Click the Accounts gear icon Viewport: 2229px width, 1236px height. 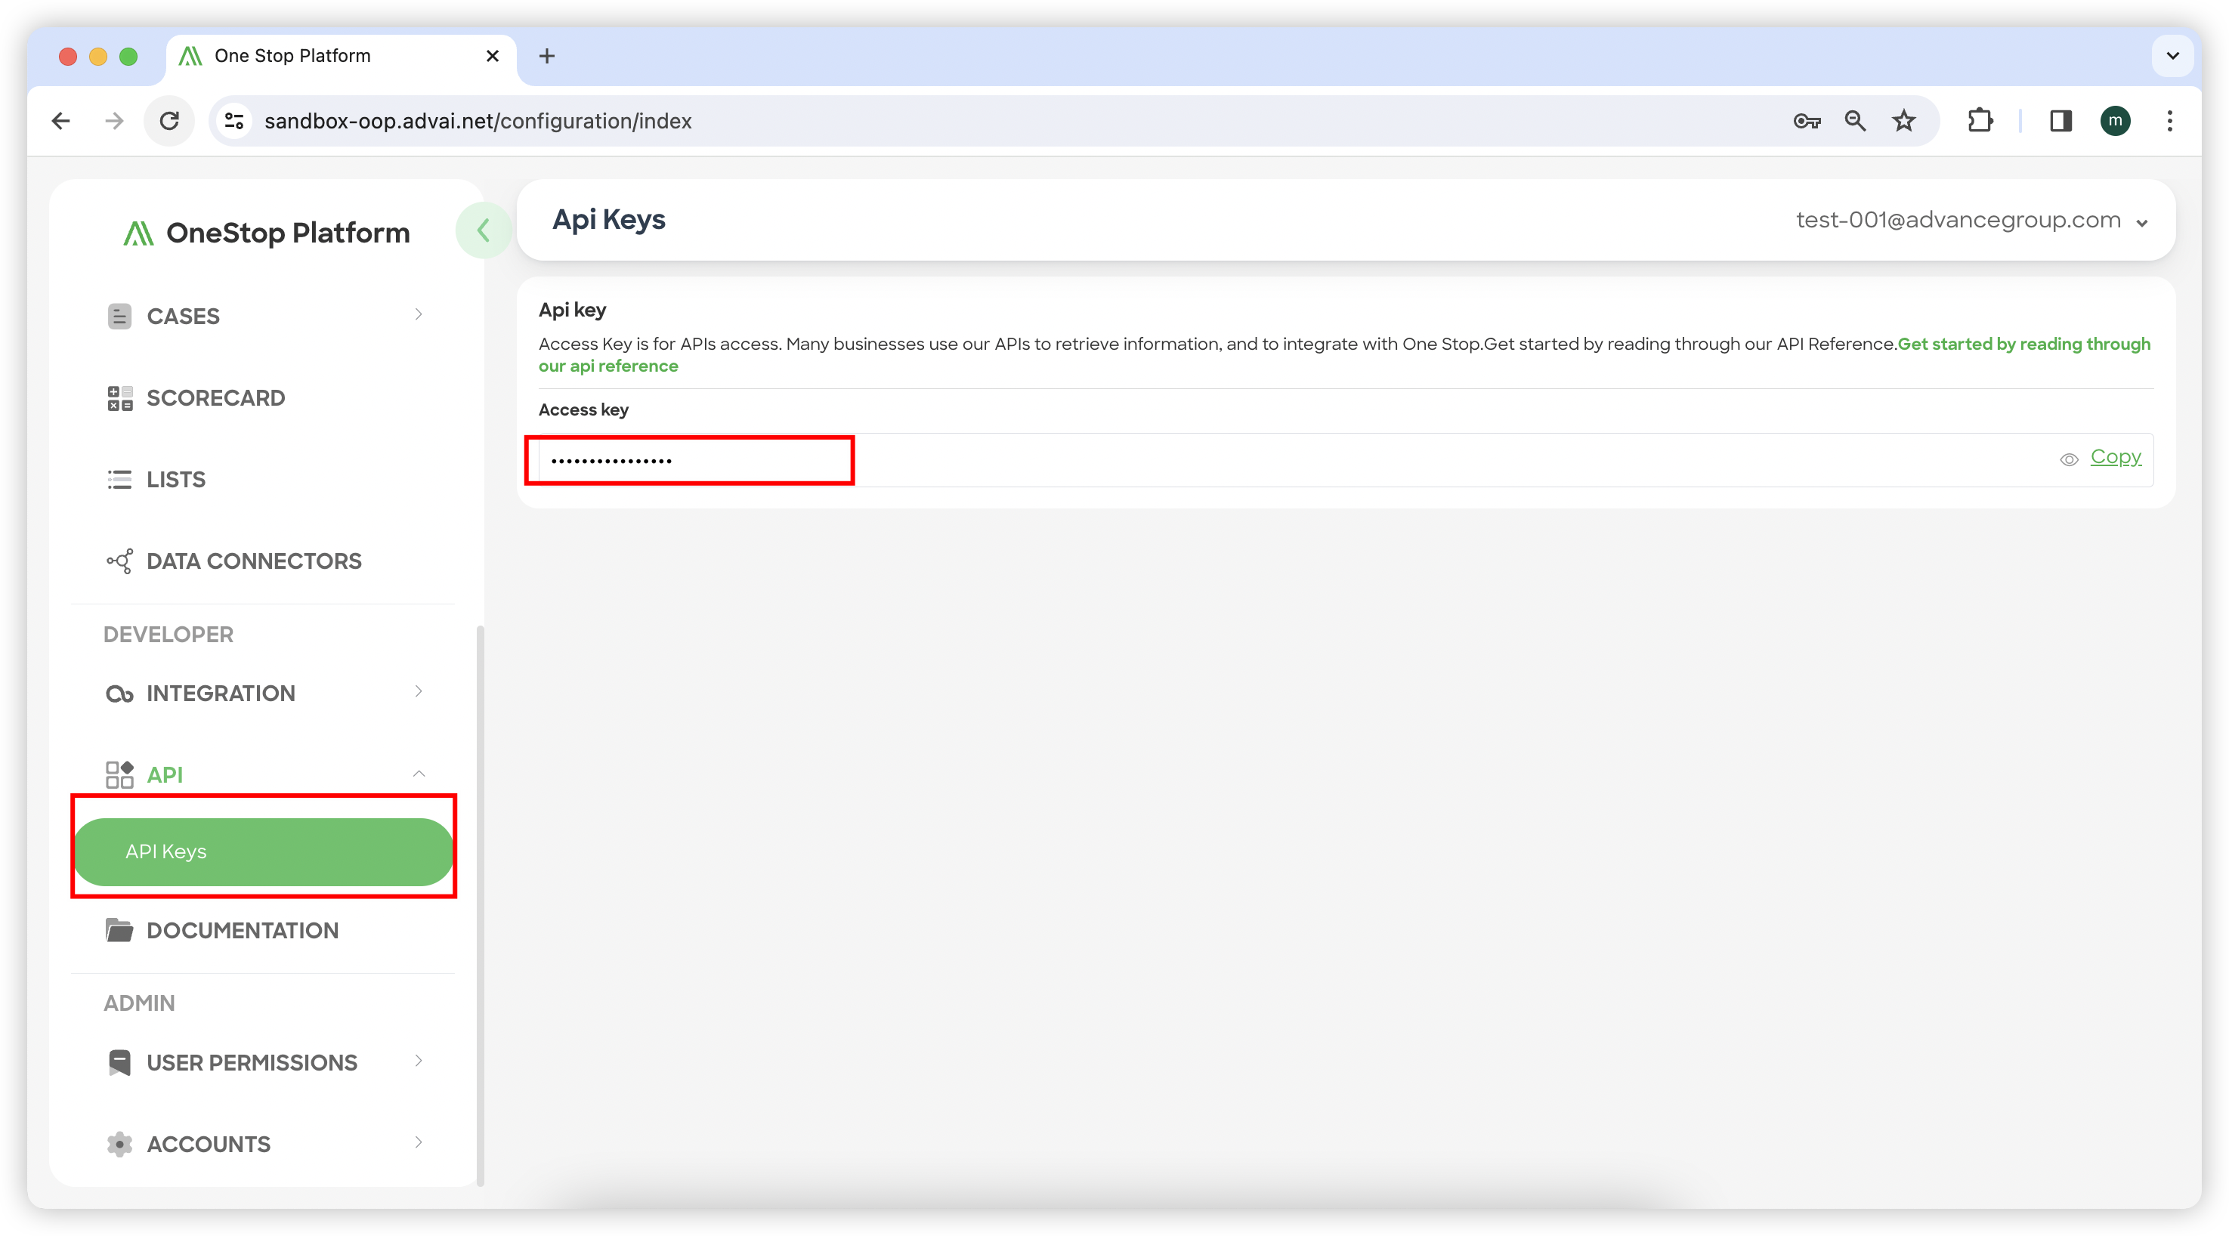tap(119, 1145)
